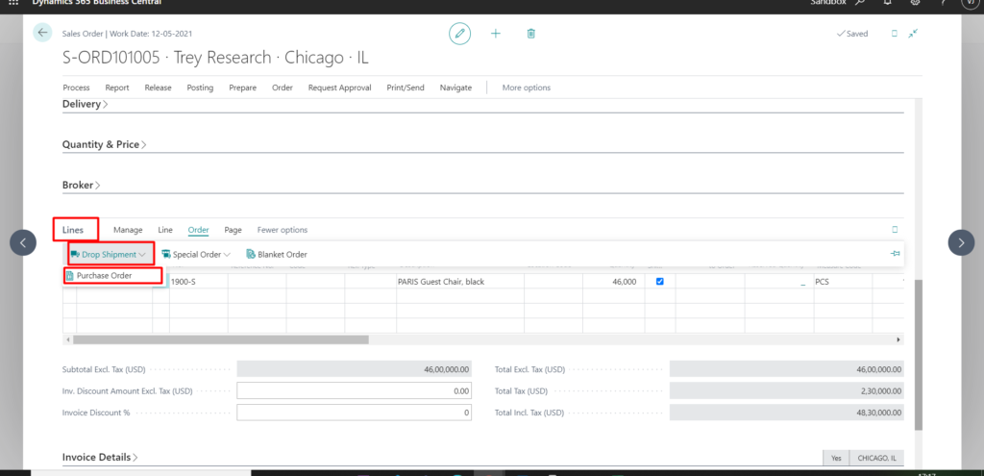Open the app launcher waffle icon

click(13, 3)
